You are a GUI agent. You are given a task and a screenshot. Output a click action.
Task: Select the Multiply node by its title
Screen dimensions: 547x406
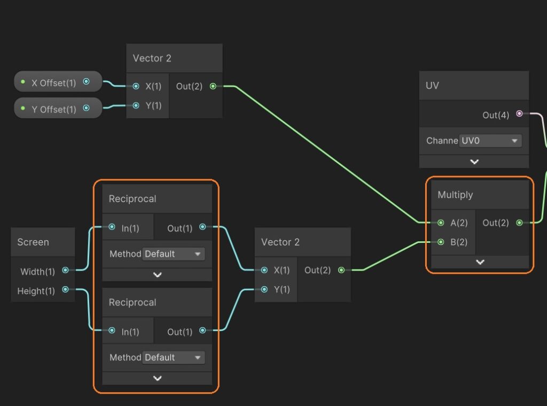[x=455, y=195]
